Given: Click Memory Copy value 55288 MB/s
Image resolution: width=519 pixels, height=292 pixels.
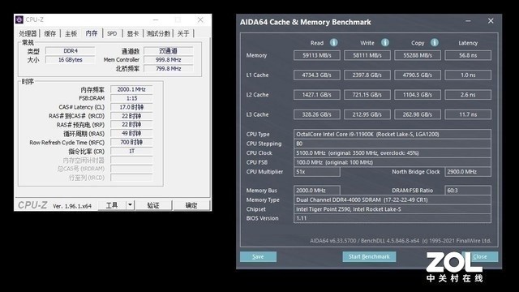Looking at the screenshot, I should pyautogui.click(x=418, y=55).
